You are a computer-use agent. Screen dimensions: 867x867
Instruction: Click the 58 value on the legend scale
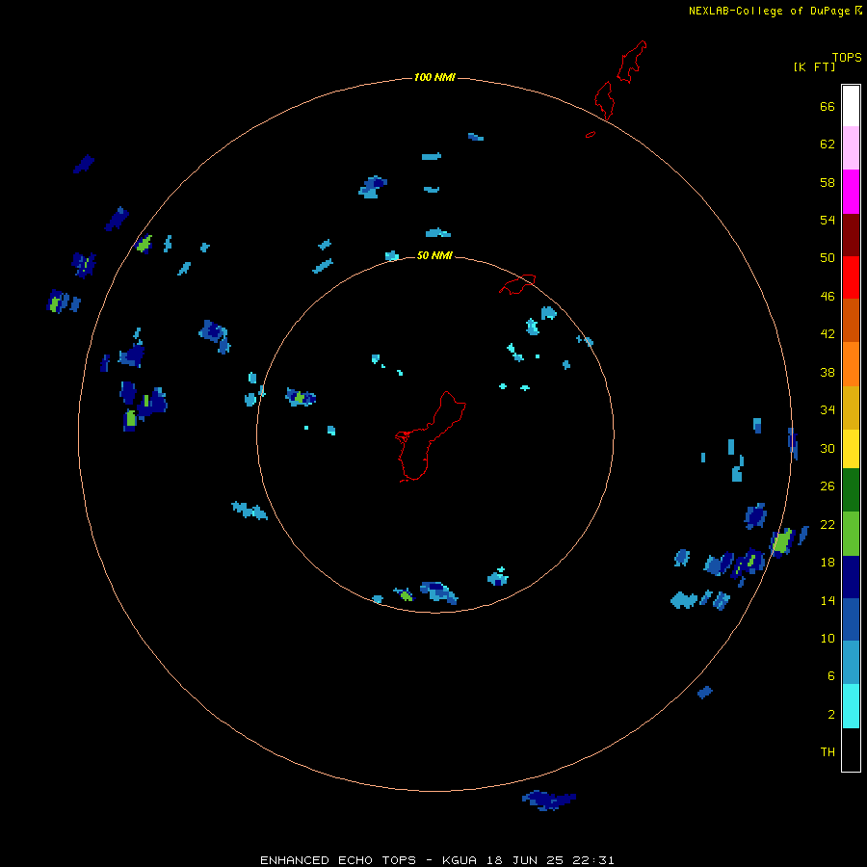click(x=828, y=182)
